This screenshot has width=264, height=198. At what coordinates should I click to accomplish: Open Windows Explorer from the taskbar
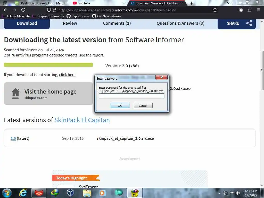click(87, 193)
